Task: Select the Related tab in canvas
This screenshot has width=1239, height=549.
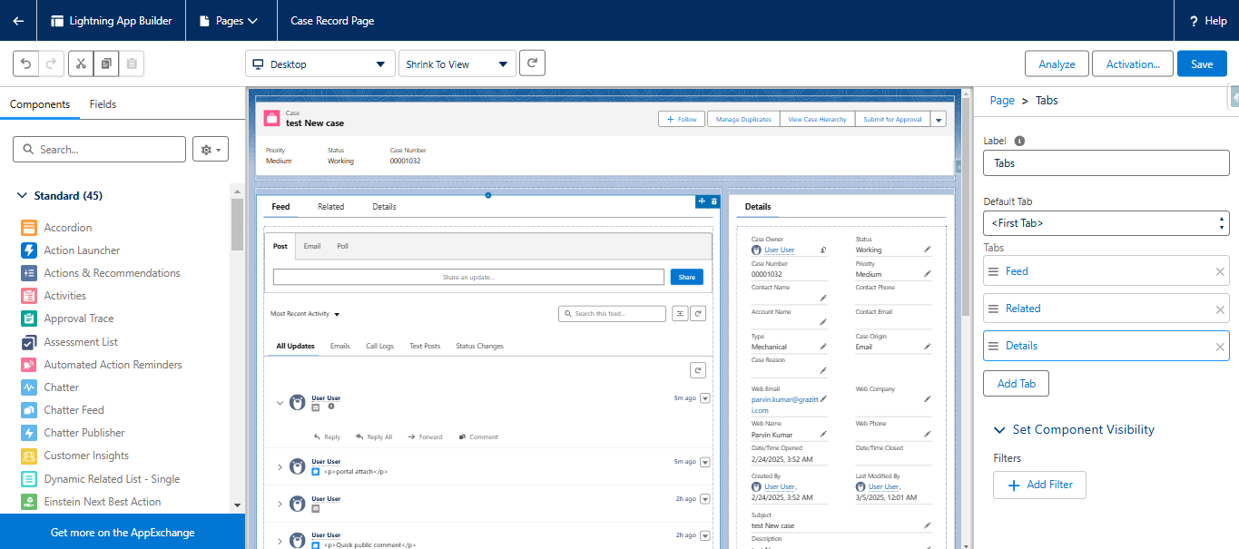Action: (x=330, y=207)
